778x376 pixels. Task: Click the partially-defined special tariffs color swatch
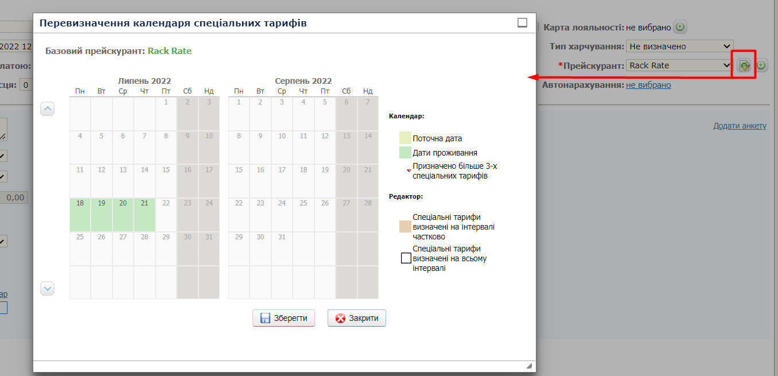406,227
